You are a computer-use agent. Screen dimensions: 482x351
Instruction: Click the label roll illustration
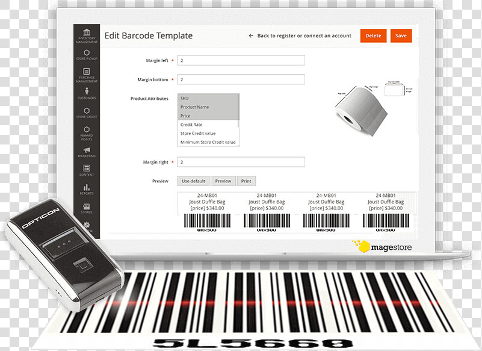point(361,111)
